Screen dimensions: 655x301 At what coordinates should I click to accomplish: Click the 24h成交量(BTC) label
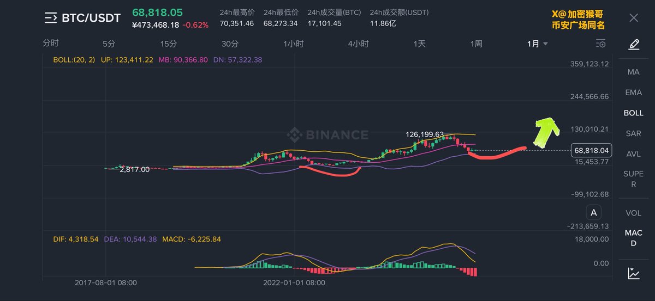tap(334, 13)
